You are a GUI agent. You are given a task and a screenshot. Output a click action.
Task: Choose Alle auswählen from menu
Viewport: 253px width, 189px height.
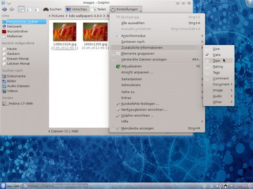coord(133,23)
